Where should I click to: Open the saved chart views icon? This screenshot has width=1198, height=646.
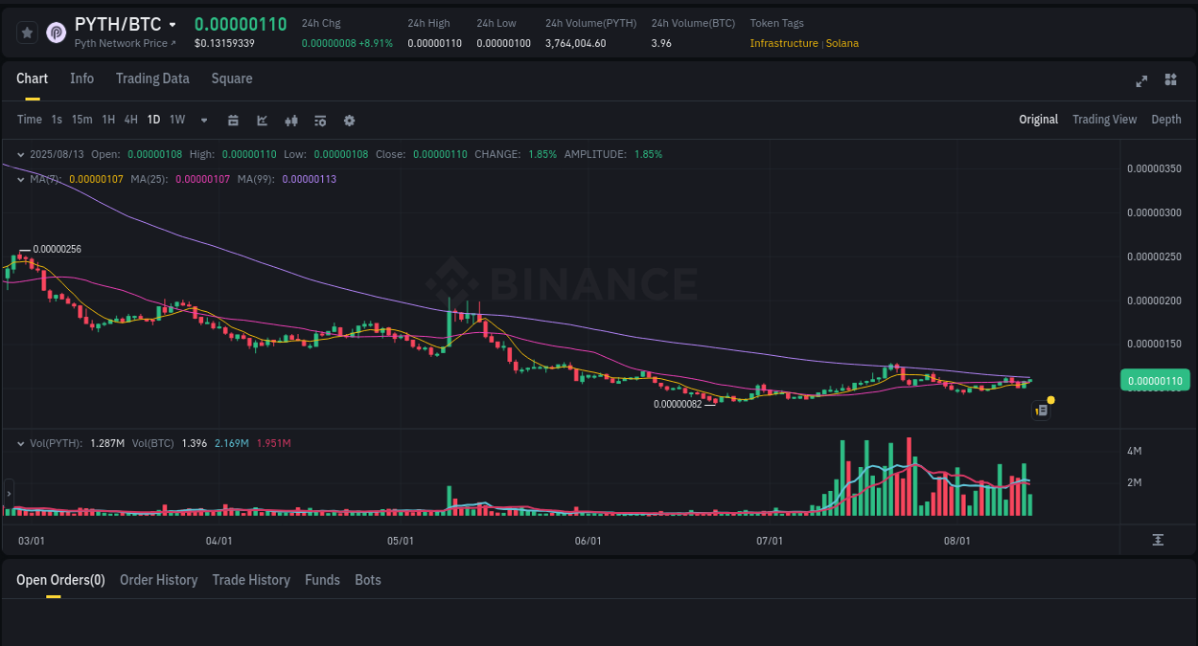[319, 120]
